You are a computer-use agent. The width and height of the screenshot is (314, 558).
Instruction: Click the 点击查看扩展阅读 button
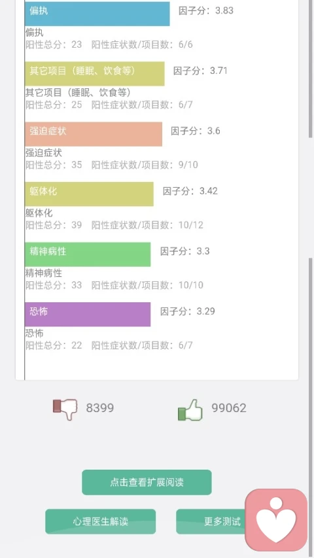pyautogui.click(x=147, y=482)
